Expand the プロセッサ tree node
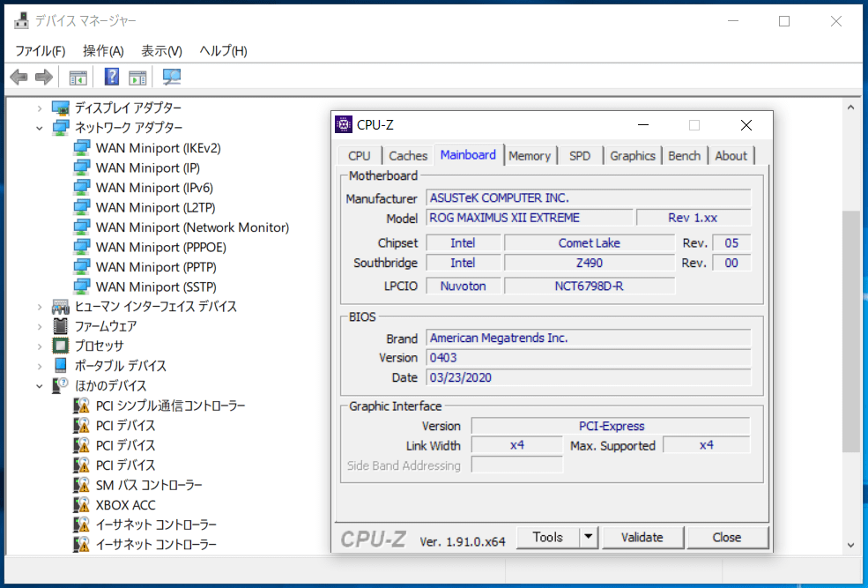This screenshot has height=588, width=868. pyautogui.click(x=40, y=346)
